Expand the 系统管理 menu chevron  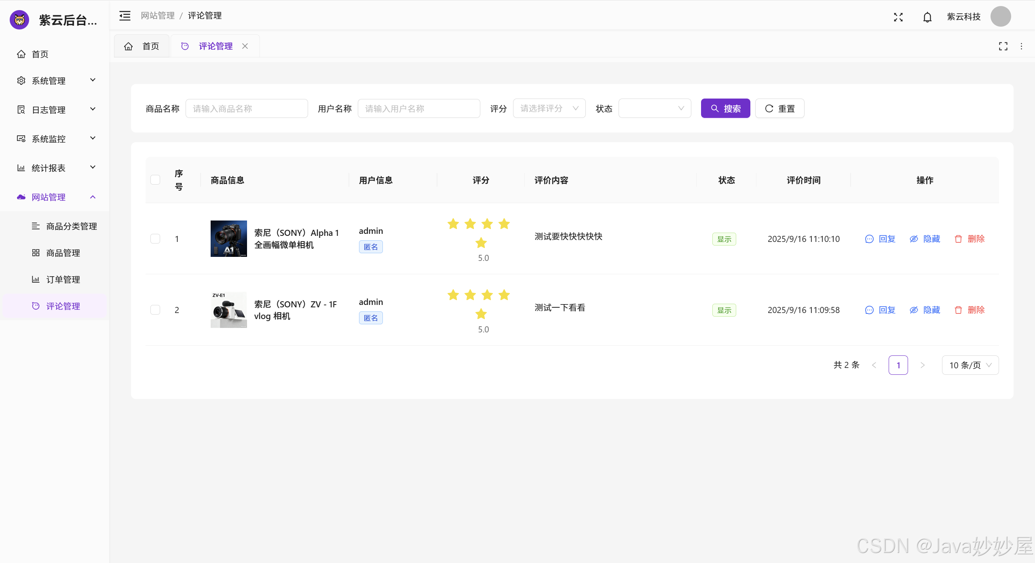pyautogui.click(x=93, y=80)
